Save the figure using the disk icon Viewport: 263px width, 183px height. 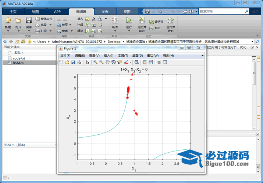[73, 62]
